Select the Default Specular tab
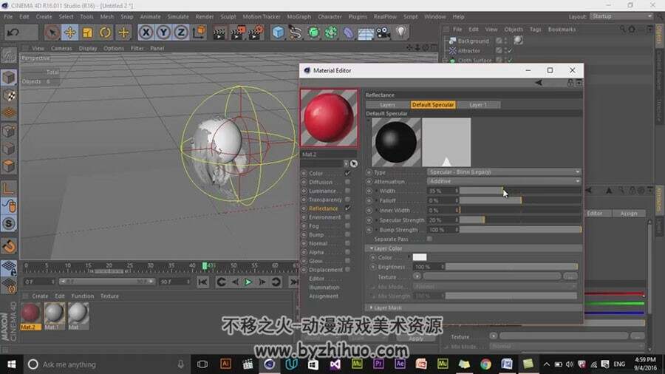Screen dimensions: 665x374 (x=433, y=105)
